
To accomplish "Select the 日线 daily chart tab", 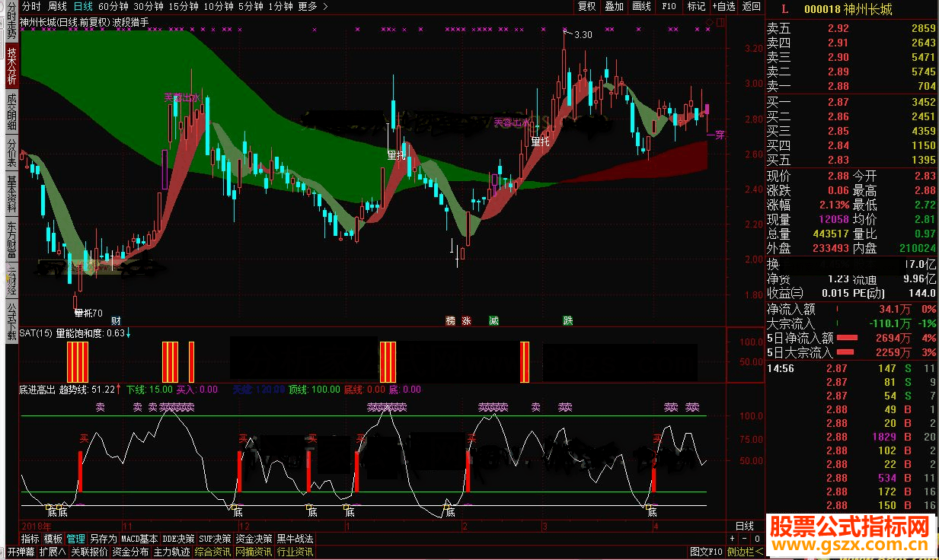I will [83, 6].
